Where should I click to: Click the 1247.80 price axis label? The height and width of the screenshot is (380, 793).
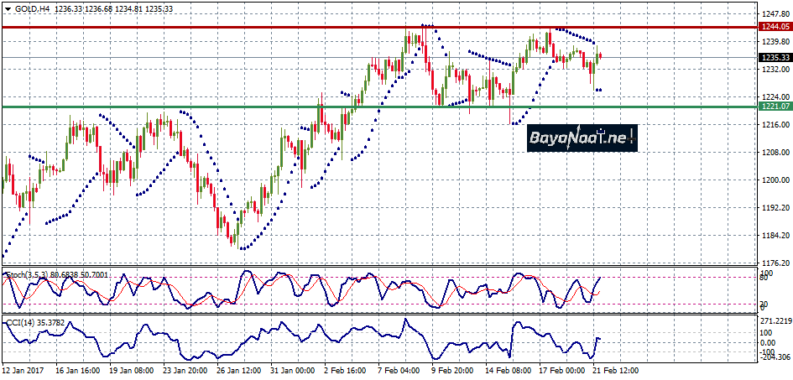[x=775, y=14]
